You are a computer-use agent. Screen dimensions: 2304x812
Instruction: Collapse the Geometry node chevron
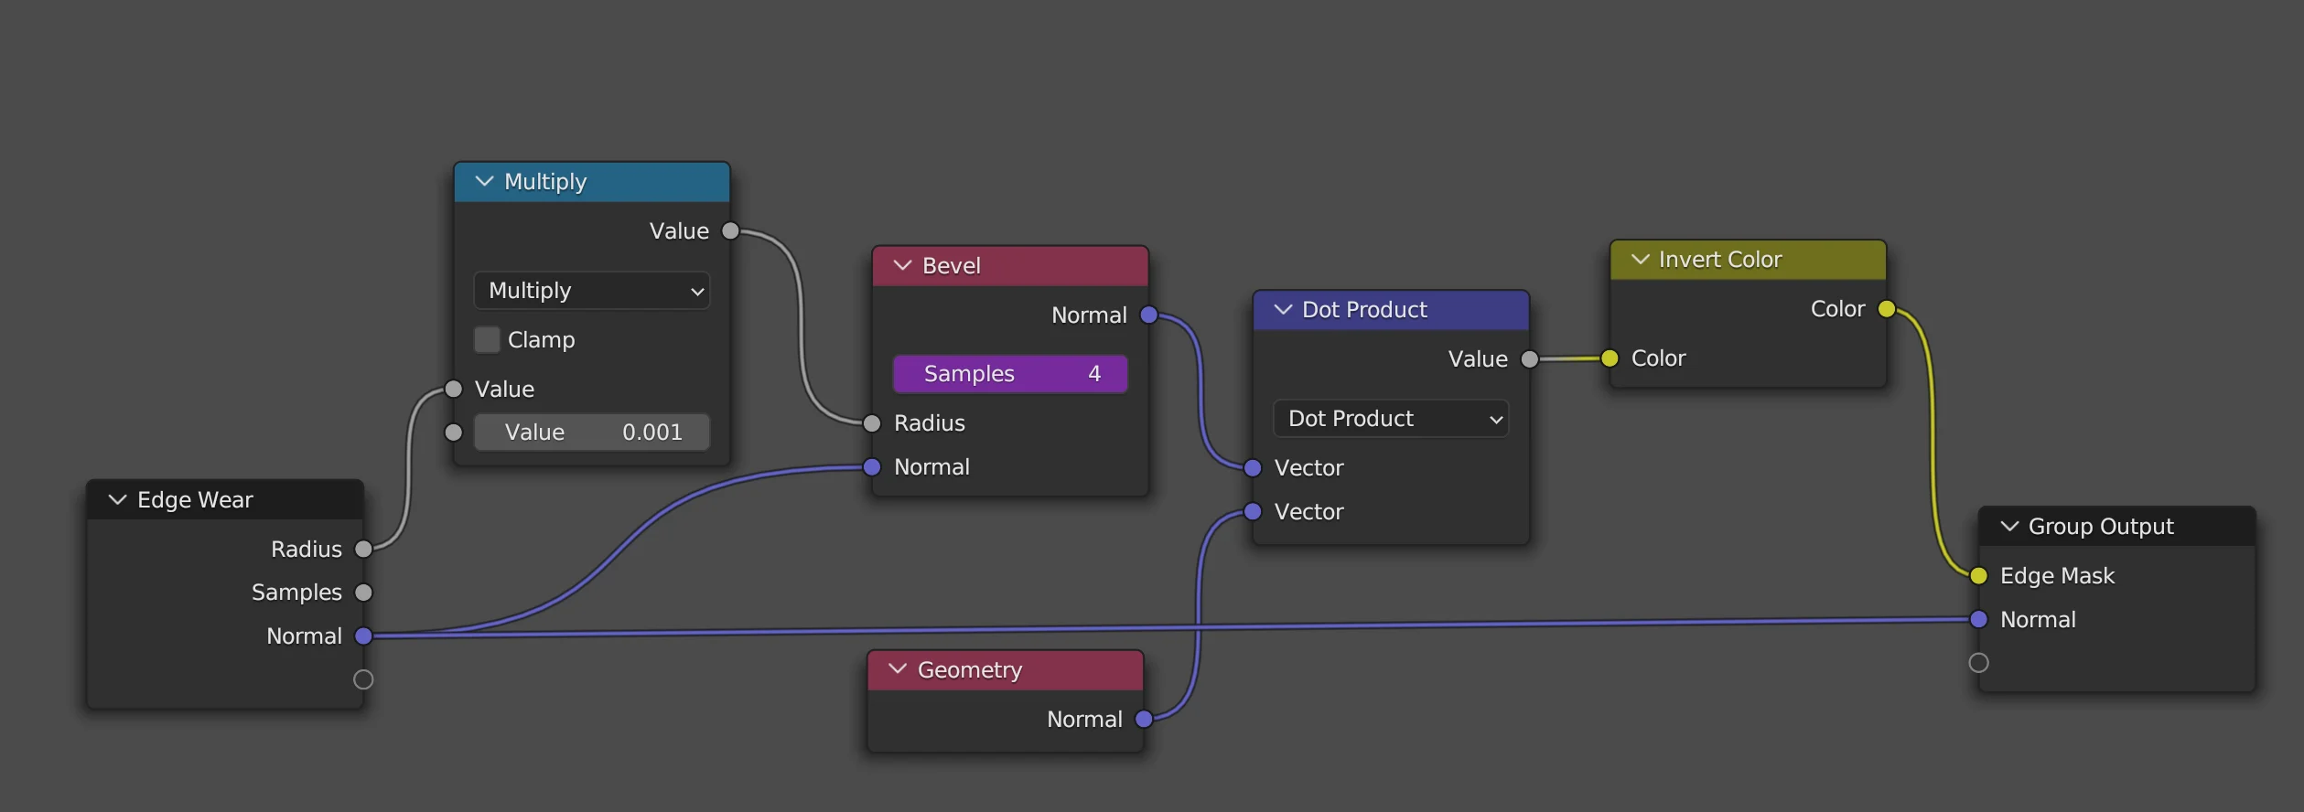(898, 668)
